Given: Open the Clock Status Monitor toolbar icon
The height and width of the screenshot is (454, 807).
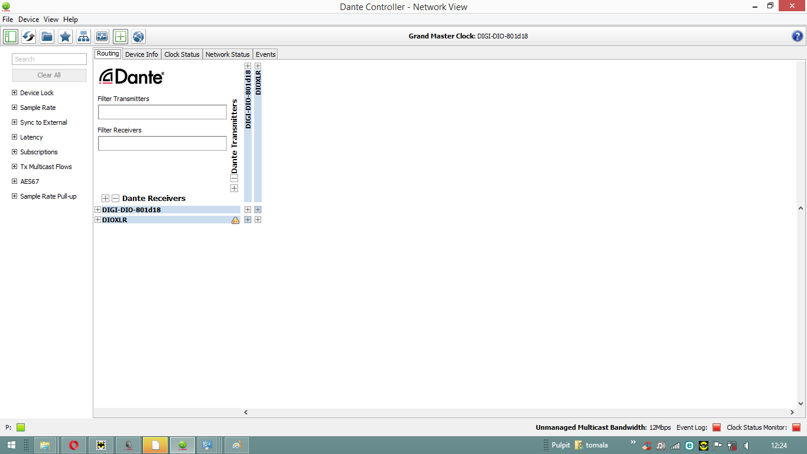Looking at the screenshot, I should click(102, 37).
